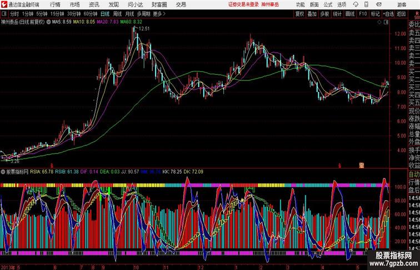The width and height of the screenshot is (420, 270).
Task: Open the 多周期 multi-period view
Action: 143,14
